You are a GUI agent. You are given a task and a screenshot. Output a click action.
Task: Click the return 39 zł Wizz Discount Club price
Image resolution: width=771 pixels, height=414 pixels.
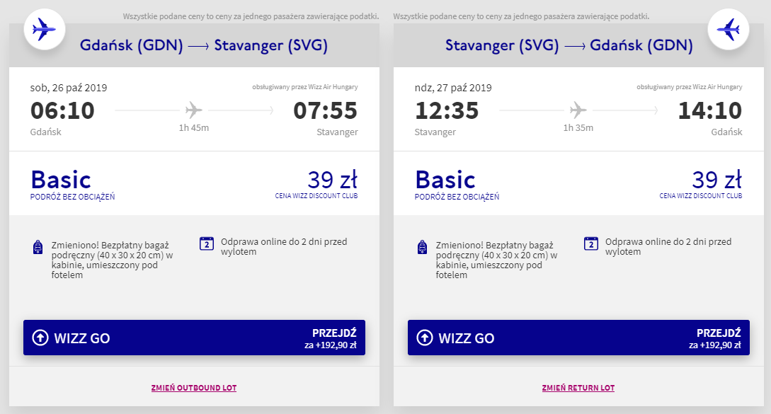(716, 180)
